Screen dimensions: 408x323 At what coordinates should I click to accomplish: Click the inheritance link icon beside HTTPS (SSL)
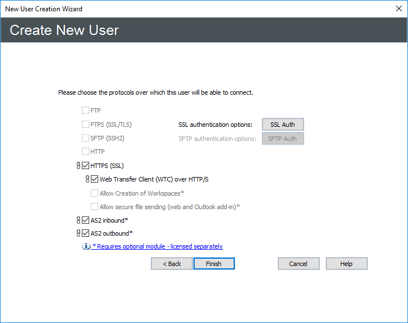coord(78,166)
